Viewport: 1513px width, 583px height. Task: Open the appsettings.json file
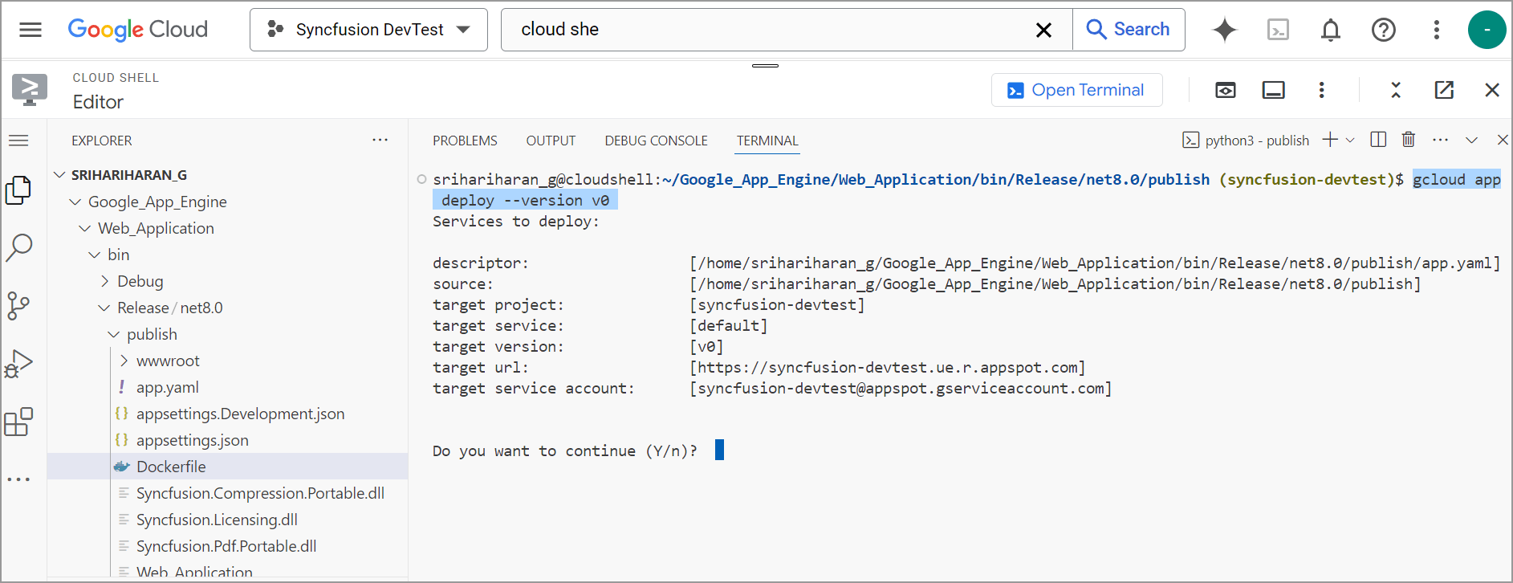coord(227,440)
